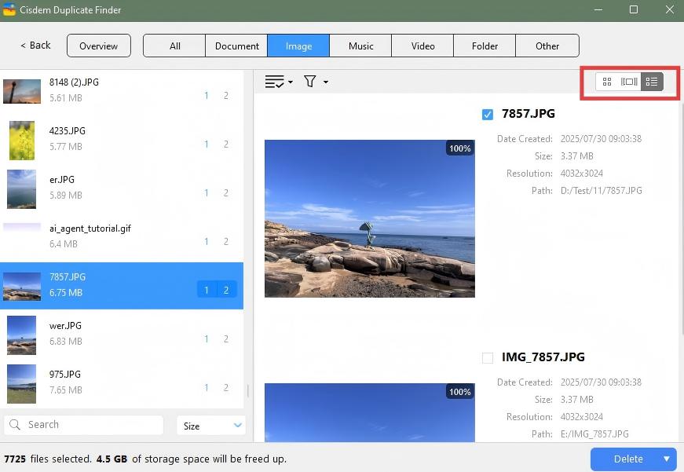
Task: Check the IMG_7857.JPG checkbox
Action: (x=488, y=358)
